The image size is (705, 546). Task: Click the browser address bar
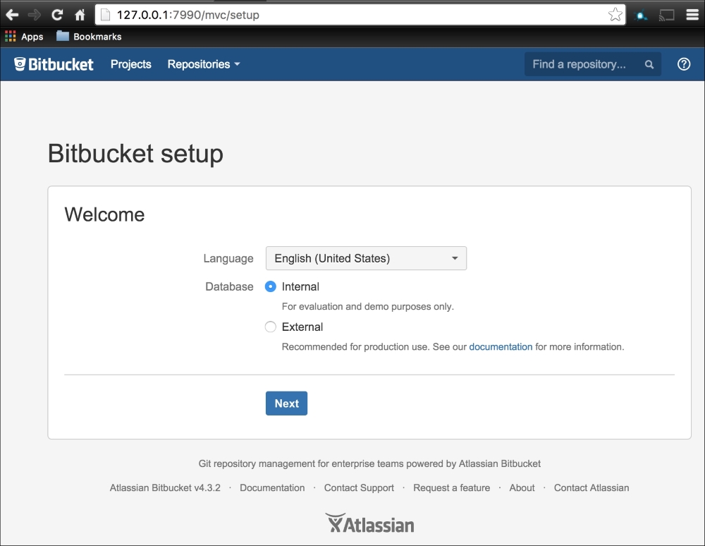[352, 14]
